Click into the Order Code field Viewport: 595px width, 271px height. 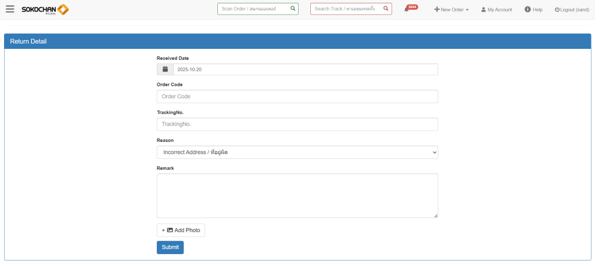297,97
